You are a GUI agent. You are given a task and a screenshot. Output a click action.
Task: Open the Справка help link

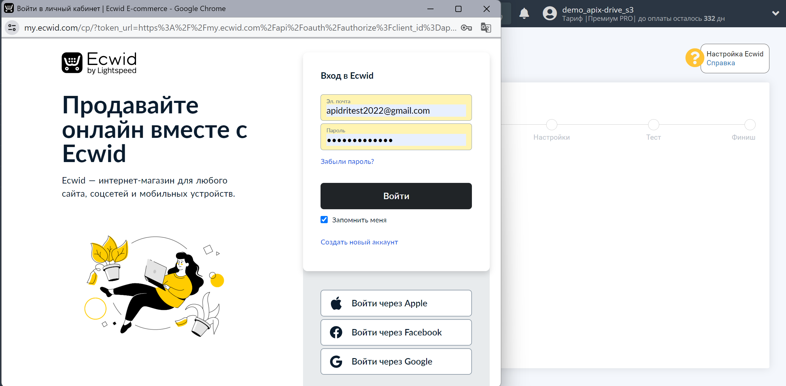(721, 63)
